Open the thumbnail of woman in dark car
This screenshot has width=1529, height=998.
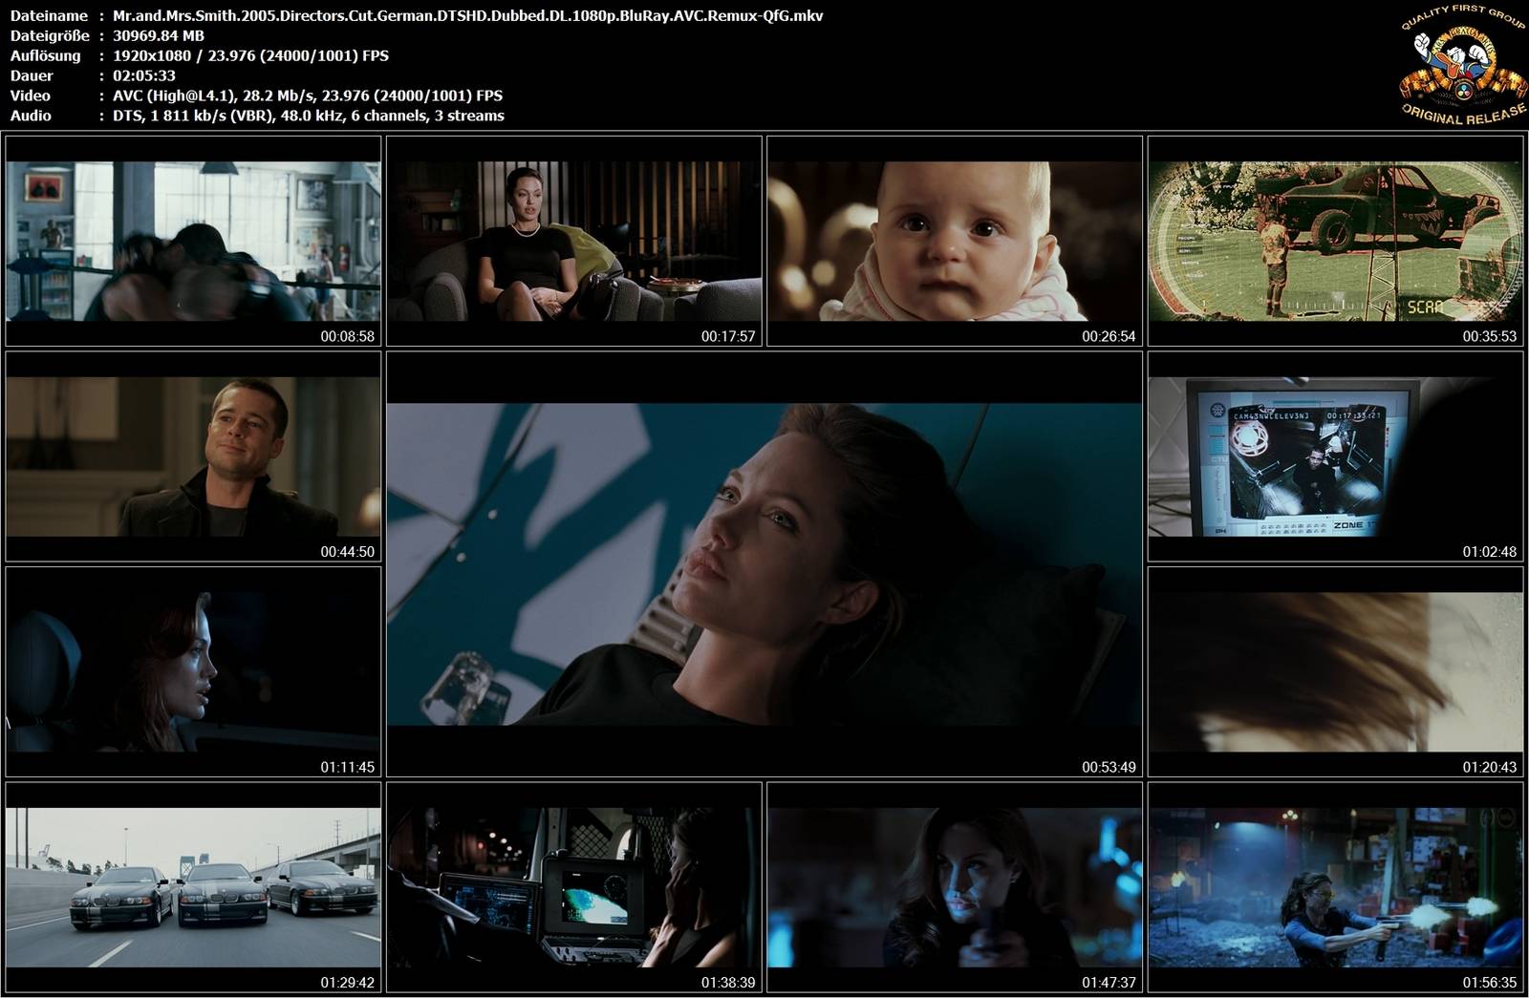click(x=193, y=671)
